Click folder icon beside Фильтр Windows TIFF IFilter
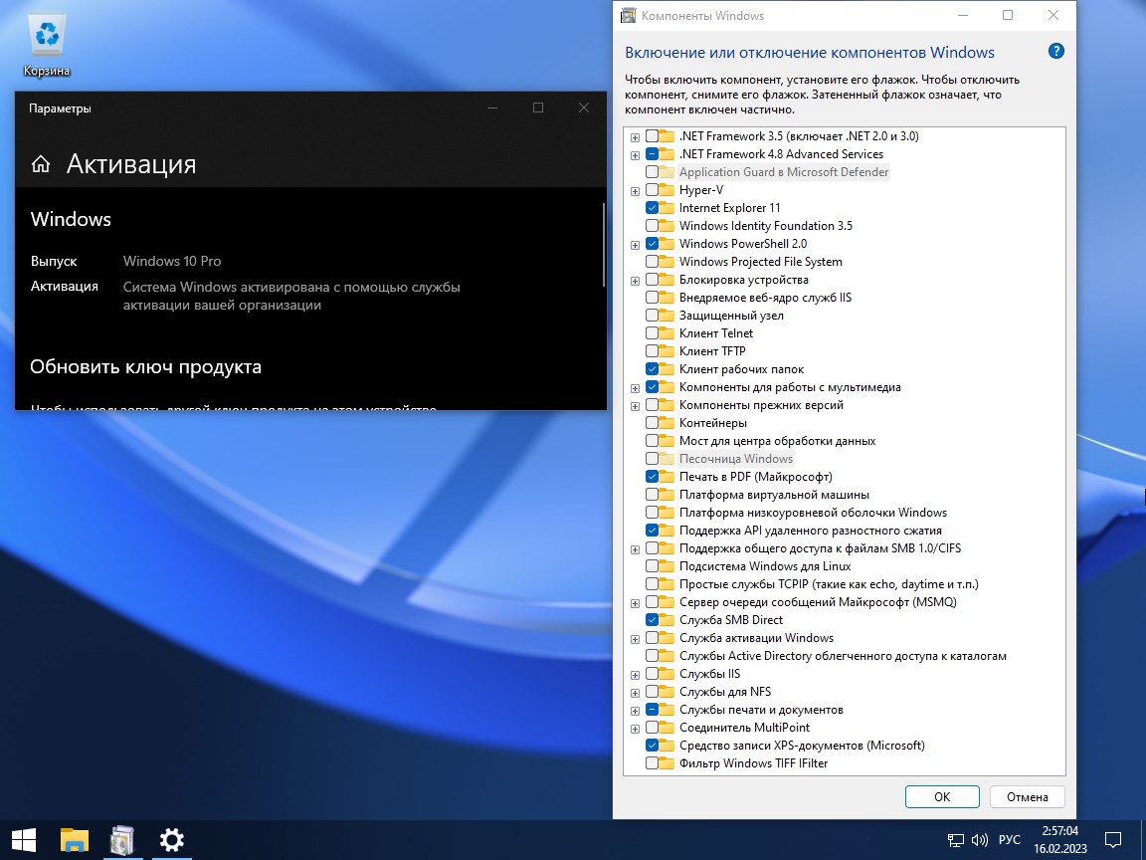Viewport: 1146px width, 860px height. pos(667,763)
